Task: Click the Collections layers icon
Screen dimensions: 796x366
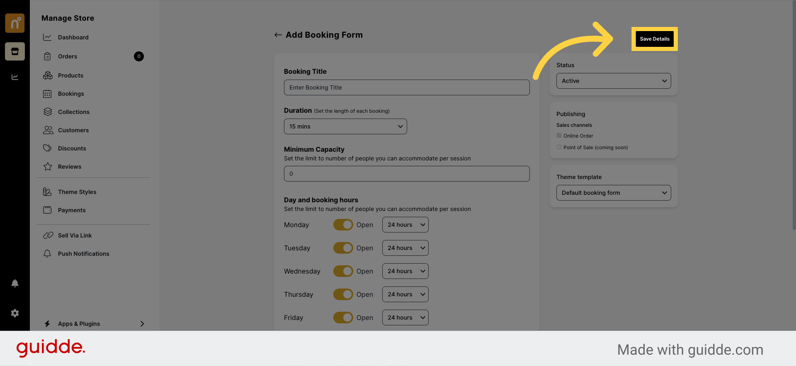Action: (x=48, y=112)
